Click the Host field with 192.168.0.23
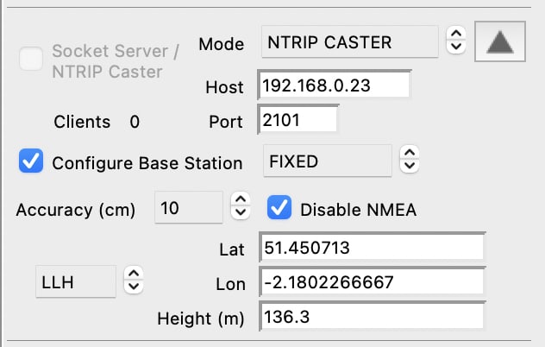The height and width of the screenshot is (347, 545). coord(334,85)
